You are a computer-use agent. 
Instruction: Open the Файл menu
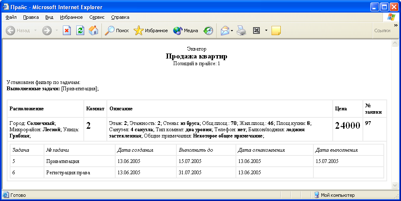[x=11, y=18]
